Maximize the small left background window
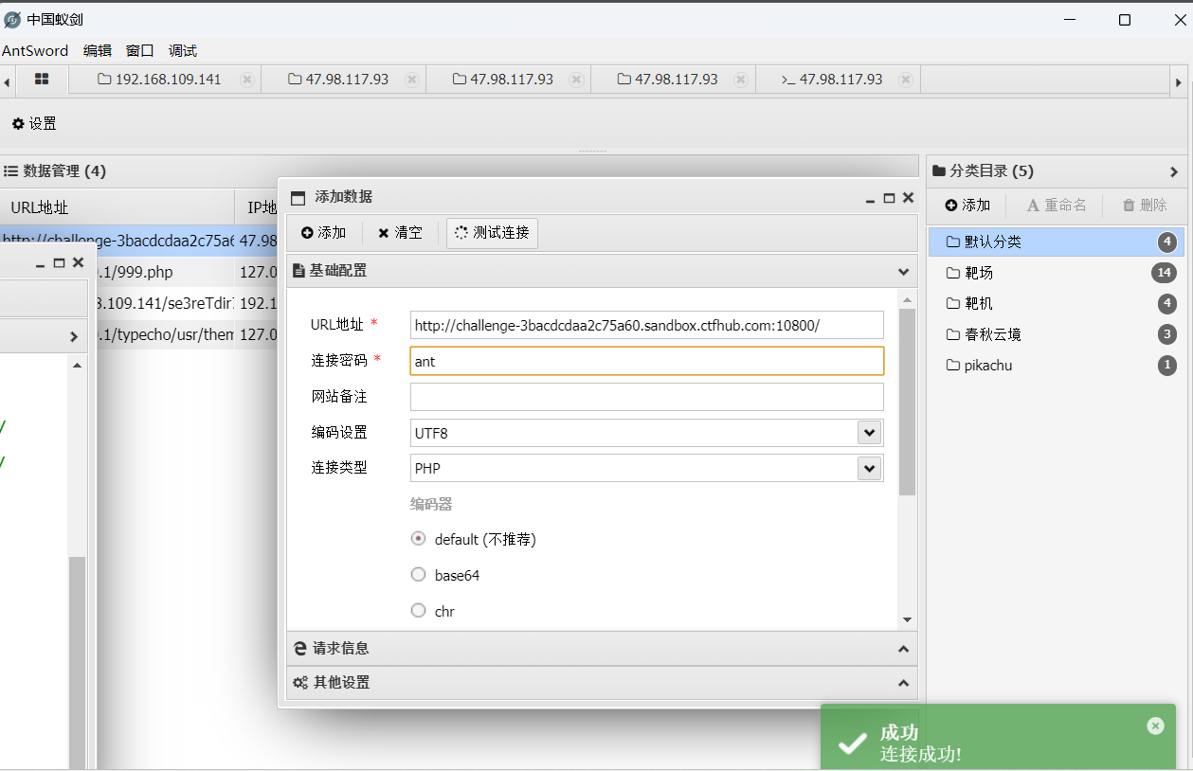Viewport: 1193px width, 771px height. (59, 262)
